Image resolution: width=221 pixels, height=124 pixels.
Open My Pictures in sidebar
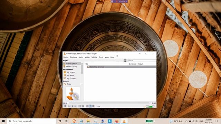71,78
